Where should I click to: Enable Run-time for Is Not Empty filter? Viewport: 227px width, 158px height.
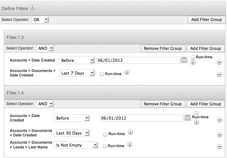click(105, 146)
